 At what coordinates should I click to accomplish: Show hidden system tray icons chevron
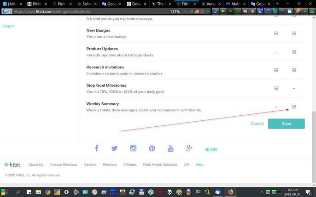pyautogui.click(x=262, y=192)
